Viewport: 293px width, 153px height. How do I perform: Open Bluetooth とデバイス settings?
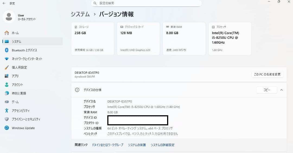point(33,50)
